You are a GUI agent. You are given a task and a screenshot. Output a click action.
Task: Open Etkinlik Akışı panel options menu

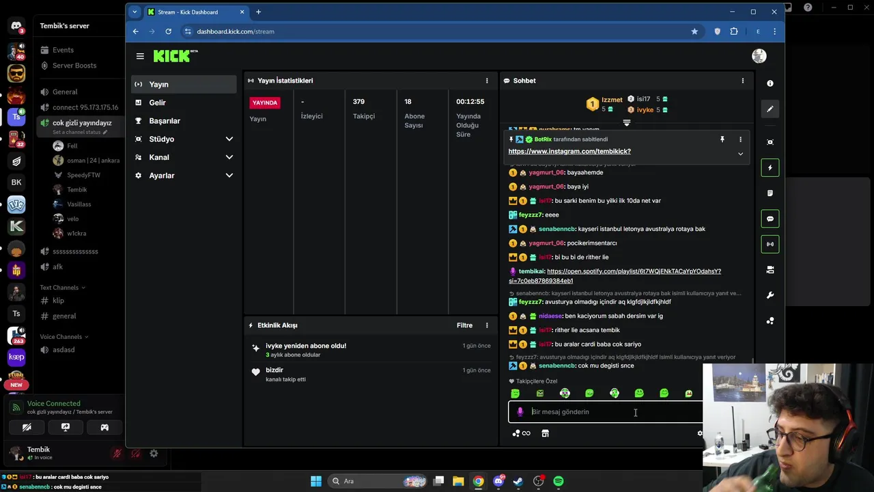487,325
